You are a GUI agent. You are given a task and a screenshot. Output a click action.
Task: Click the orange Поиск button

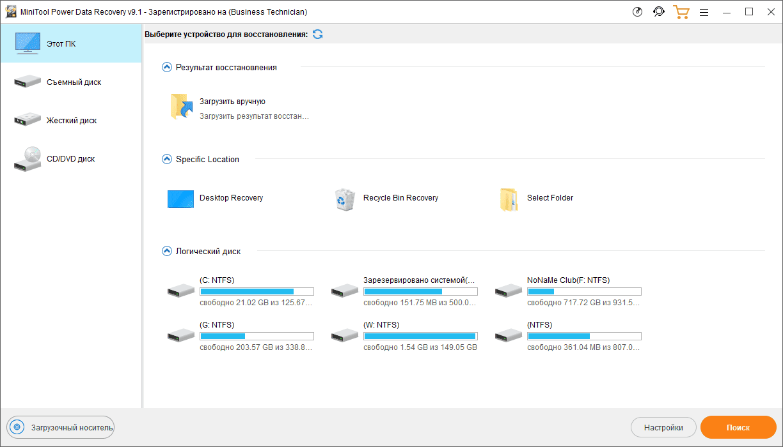(738, 427)
